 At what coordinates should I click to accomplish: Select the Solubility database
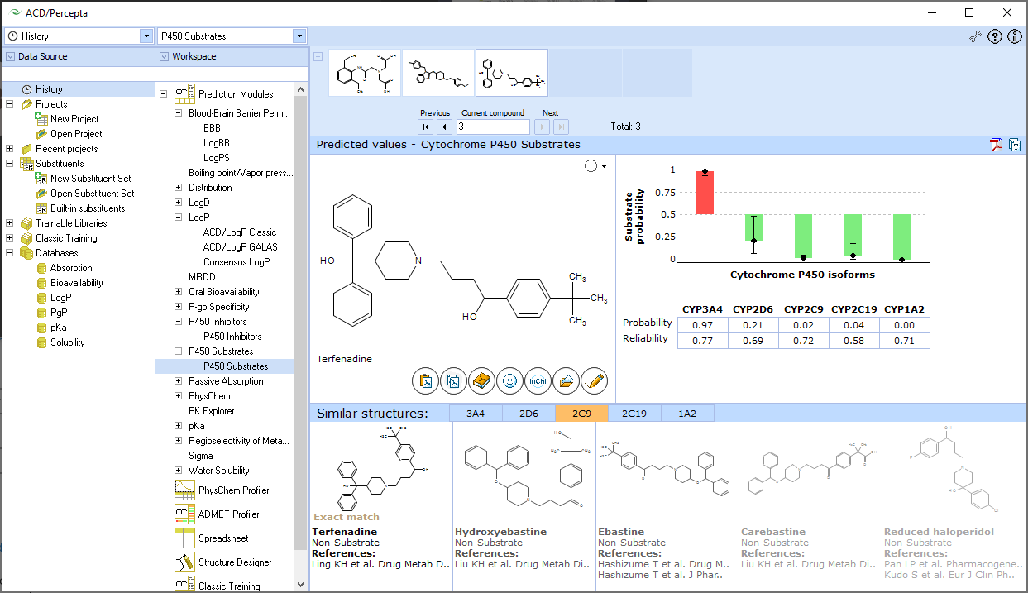point(67,342)
